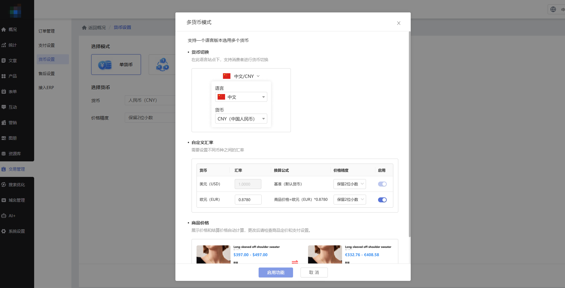Click the 营销 marketing icon
The image size is (565, 288).
coord(4,123)
